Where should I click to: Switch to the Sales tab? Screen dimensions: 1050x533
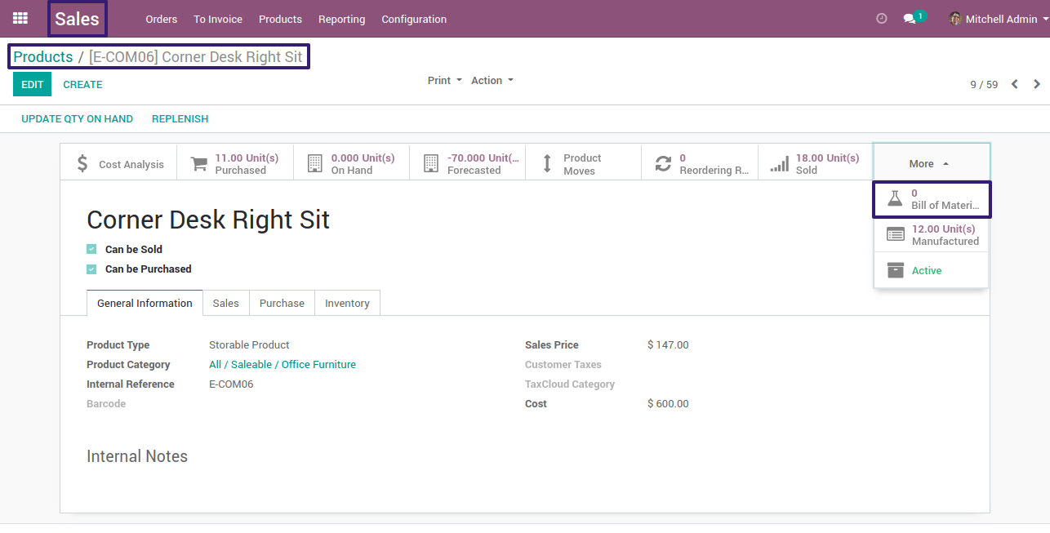click(226, 303)
